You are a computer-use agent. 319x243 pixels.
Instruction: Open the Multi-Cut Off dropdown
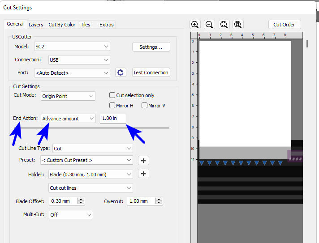point(71,214)
